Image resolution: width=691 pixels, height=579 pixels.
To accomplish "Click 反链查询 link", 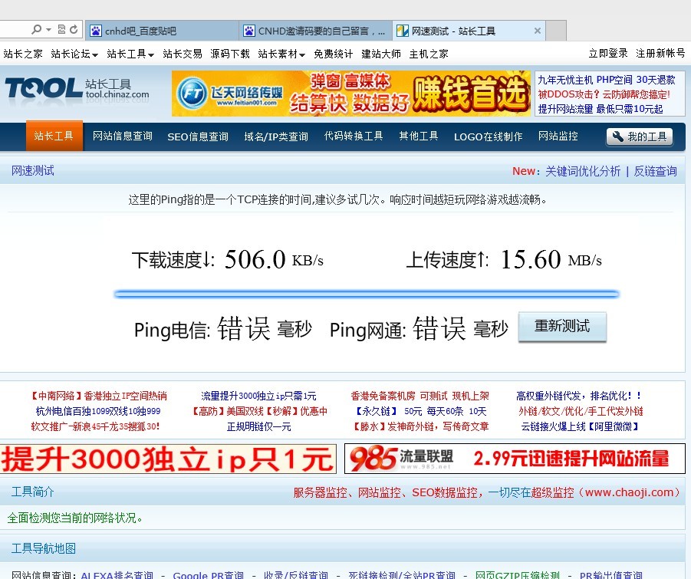I will click(x=655, y=171).
